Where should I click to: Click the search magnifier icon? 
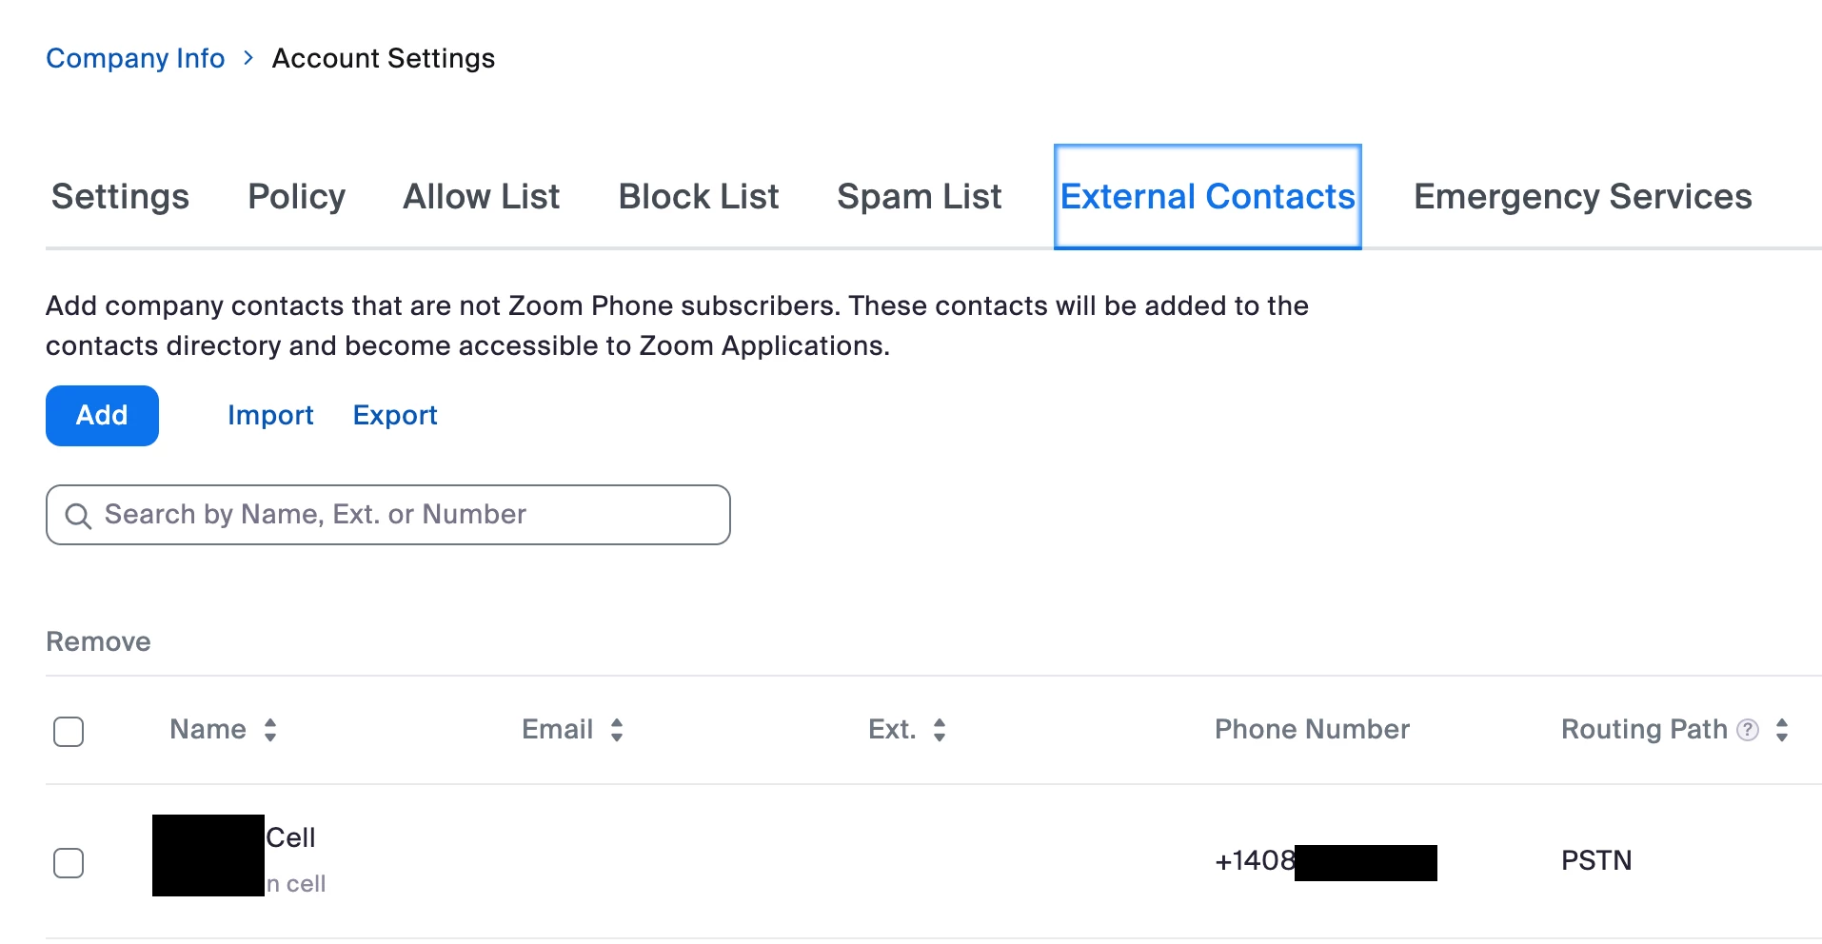coord(78,516)
